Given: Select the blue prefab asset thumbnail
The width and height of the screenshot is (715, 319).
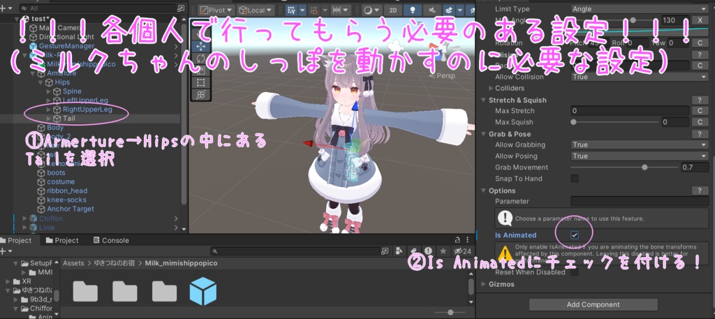Looking at the screenshot, I should coord(202,291).
